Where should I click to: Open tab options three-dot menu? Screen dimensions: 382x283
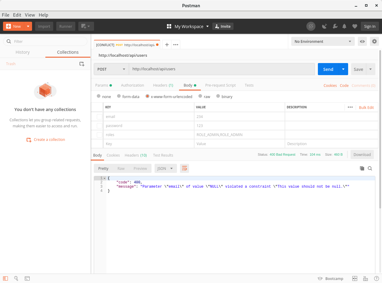point(176,44)
